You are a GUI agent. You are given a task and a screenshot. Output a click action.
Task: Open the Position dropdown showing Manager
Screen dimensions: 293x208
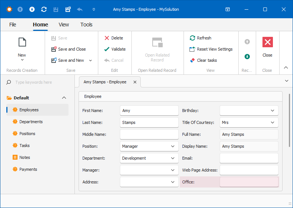(149, 146)
